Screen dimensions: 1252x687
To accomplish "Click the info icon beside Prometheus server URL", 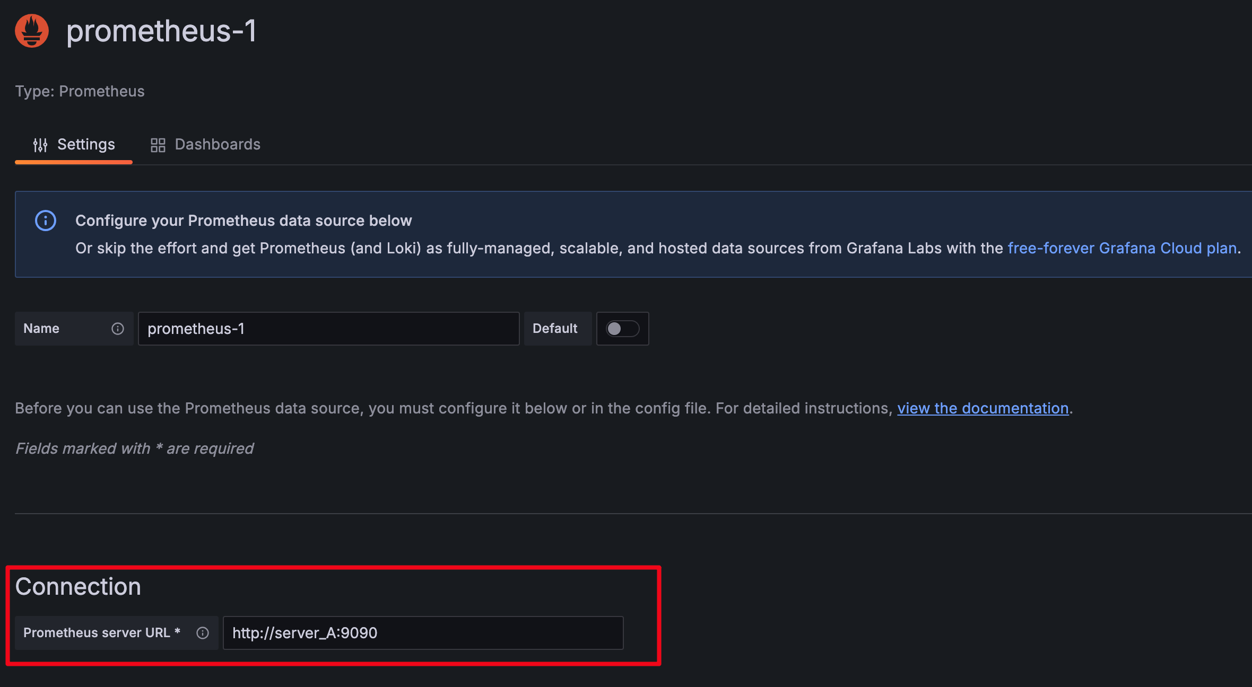I will [203, 633].
